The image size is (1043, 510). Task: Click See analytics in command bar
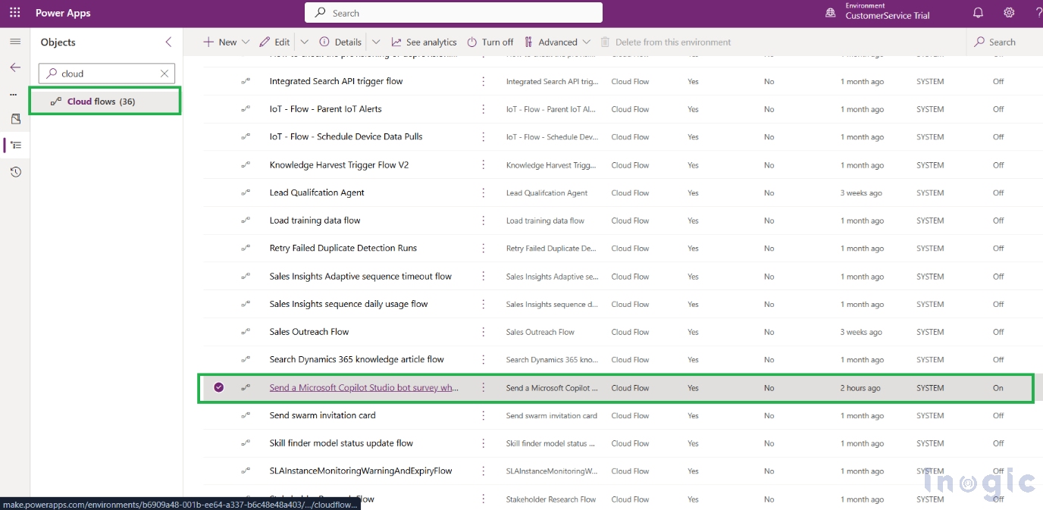coord(424,42)
